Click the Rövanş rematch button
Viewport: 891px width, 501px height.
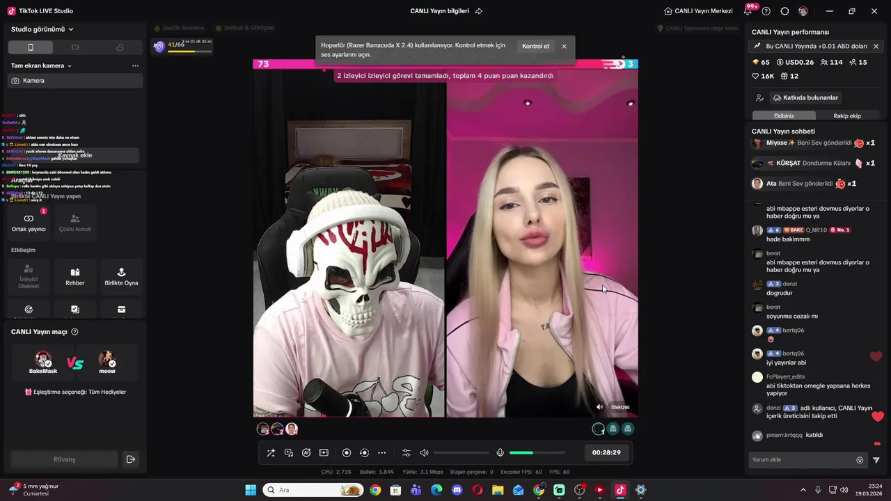(64, 459)
